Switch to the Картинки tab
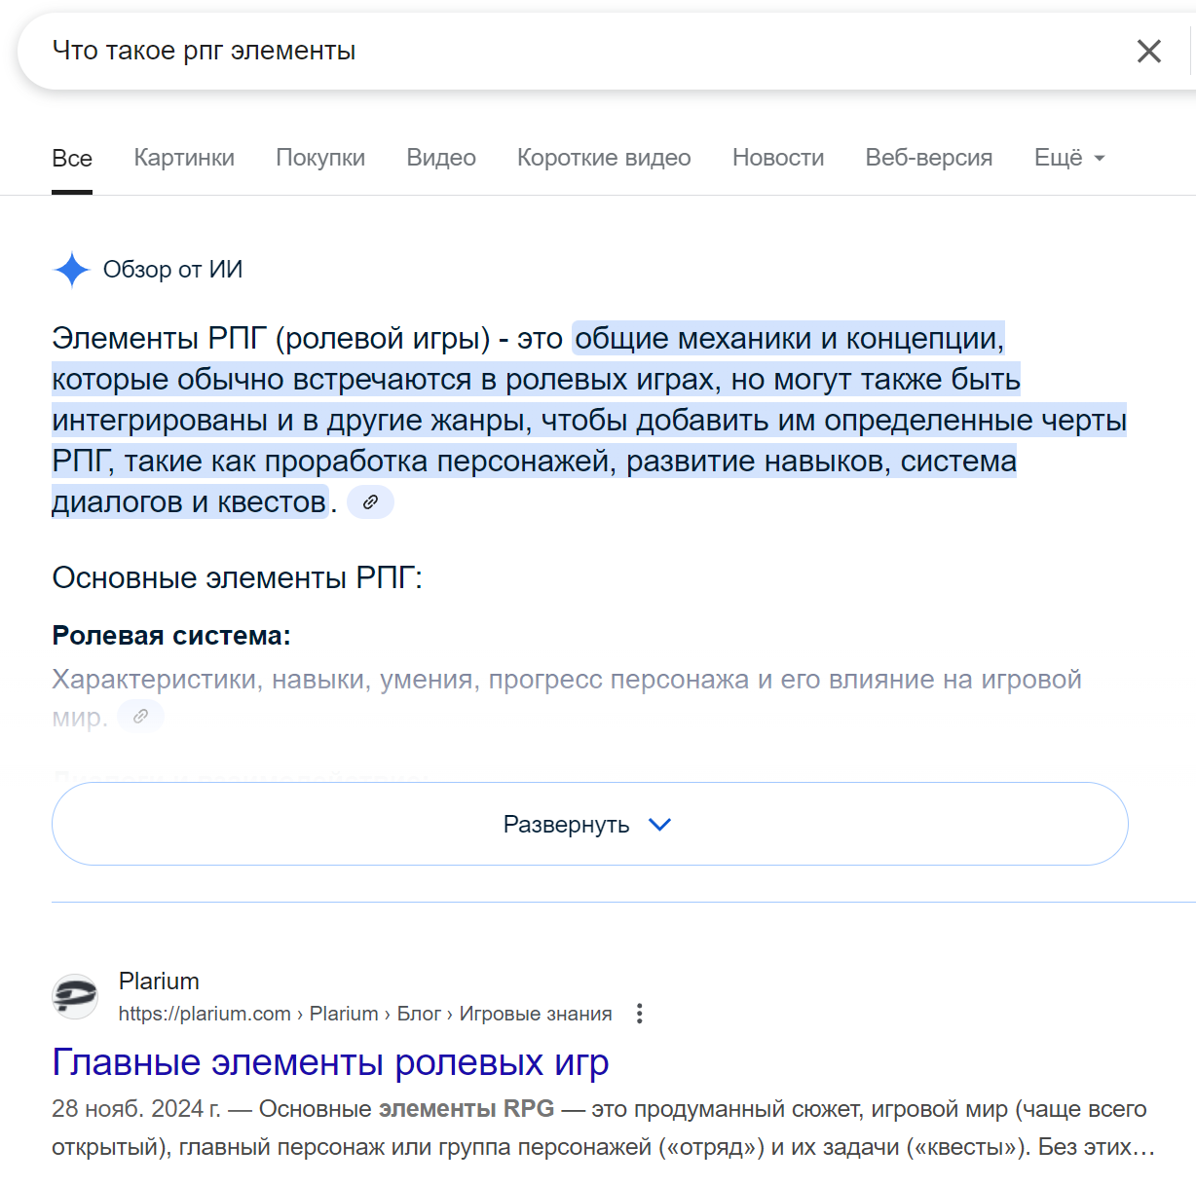The width and height of the screenshot is (1196, 1185). pyautogui.click(x=184, y=158)
